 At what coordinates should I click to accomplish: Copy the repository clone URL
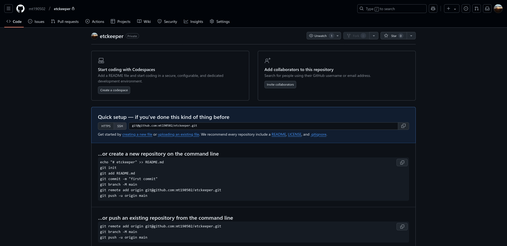click(403, 126)
